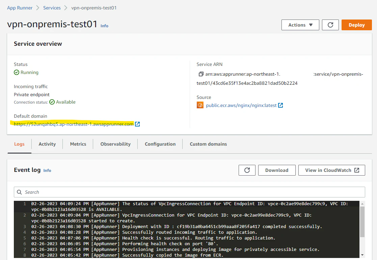Open the default domain awsapprunner.com URL
377x260 pixels.
click(x=74, y=124)
